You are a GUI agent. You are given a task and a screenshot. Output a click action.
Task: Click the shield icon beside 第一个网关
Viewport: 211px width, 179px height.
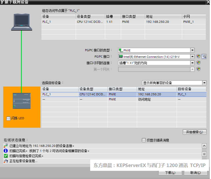coord(198,69)
